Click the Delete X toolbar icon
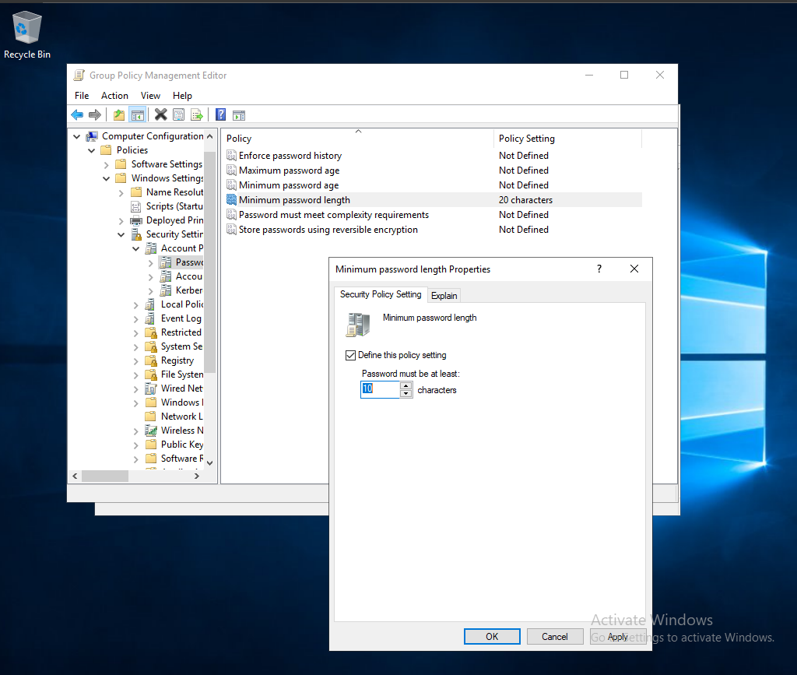 pyautogui.click(x=160, y=115)
